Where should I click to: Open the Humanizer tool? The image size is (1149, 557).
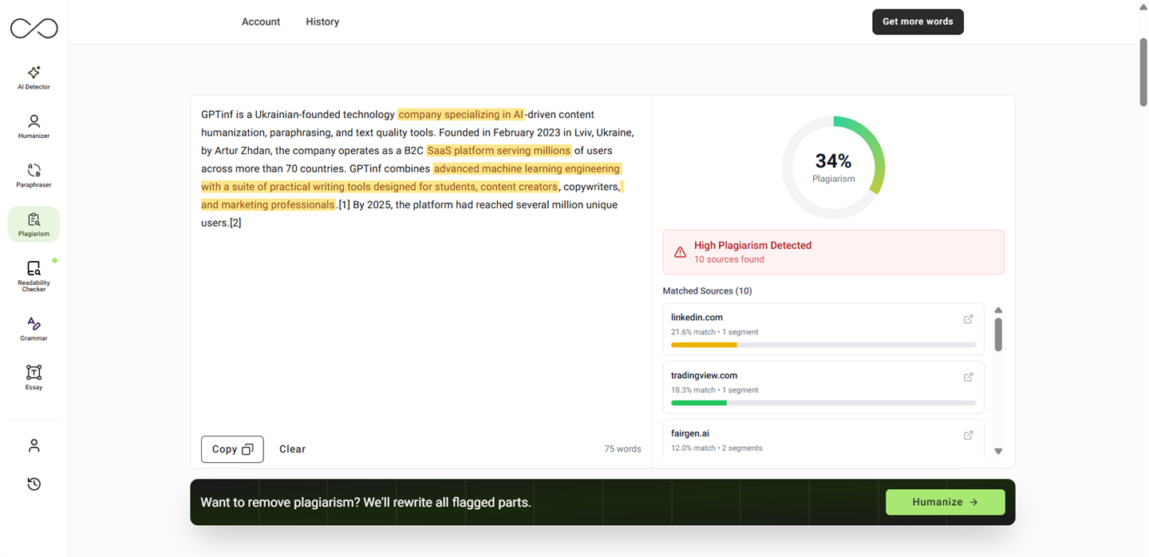(x=34, y=126)
